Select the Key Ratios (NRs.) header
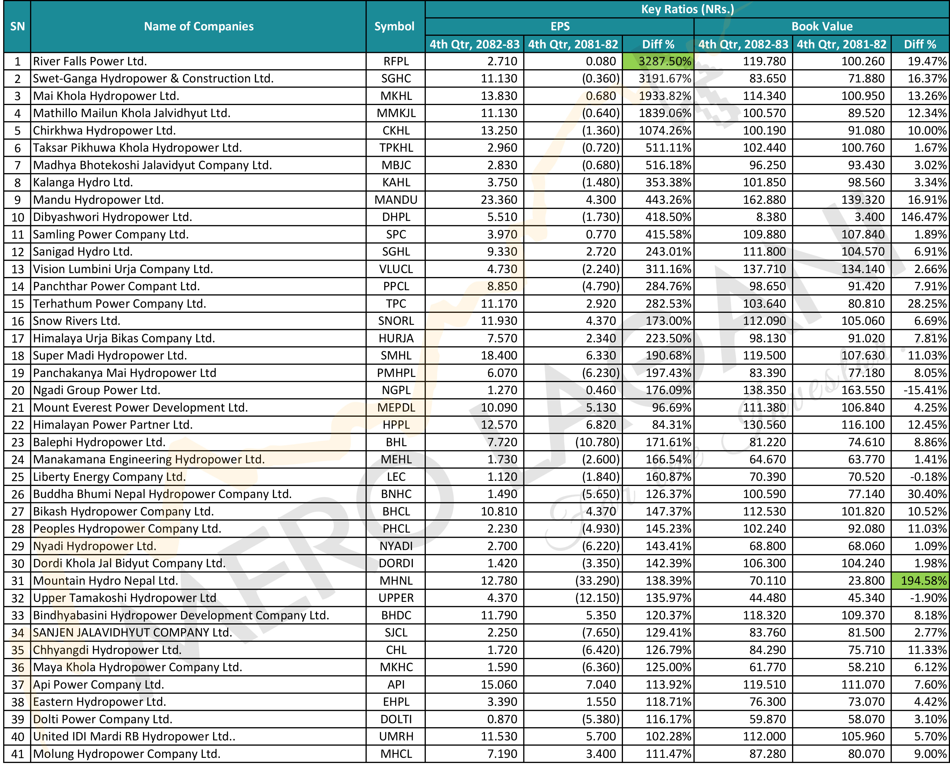This screenshot has width=950, height=765. click(x=687, y=9)
